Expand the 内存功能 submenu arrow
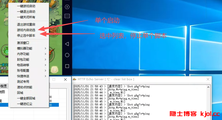The image size is (222, 120). pyautogui.click(x=45, y=54)
